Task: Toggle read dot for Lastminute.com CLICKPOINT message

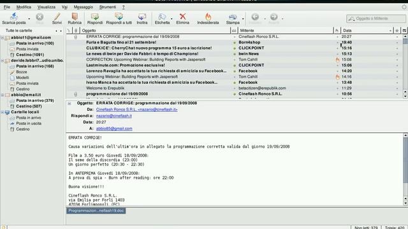Action: coord(235,66)
